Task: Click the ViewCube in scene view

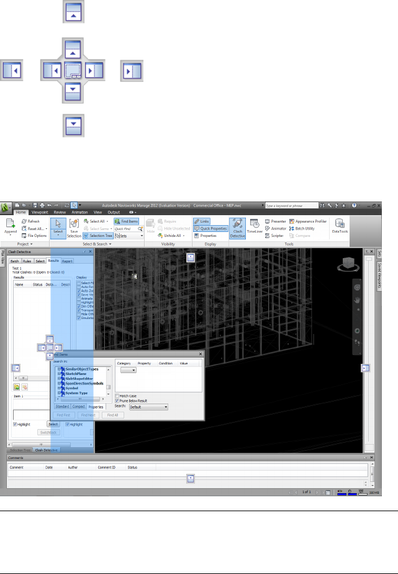Action: (348, 264)
